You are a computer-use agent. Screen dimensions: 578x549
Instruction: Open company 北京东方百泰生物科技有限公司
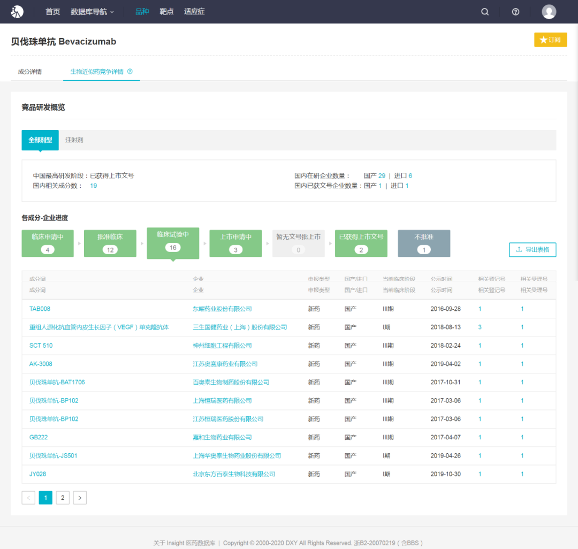coord(234,474)
